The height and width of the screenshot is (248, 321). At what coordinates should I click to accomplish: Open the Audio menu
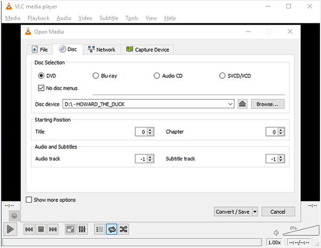click(x=64, y=18)
